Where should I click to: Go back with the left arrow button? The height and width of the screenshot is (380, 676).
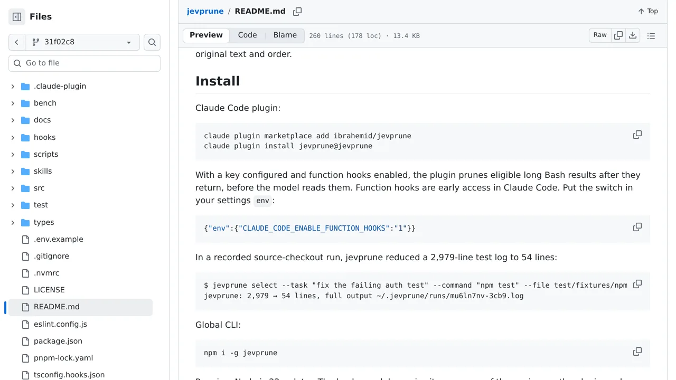coord(17,42)
